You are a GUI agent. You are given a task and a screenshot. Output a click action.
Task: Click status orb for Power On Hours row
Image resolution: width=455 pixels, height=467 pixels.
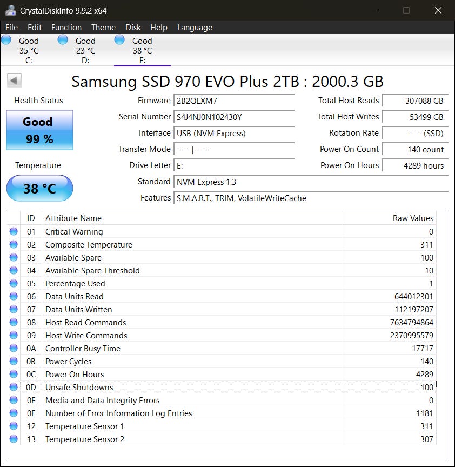click(14, 374)
